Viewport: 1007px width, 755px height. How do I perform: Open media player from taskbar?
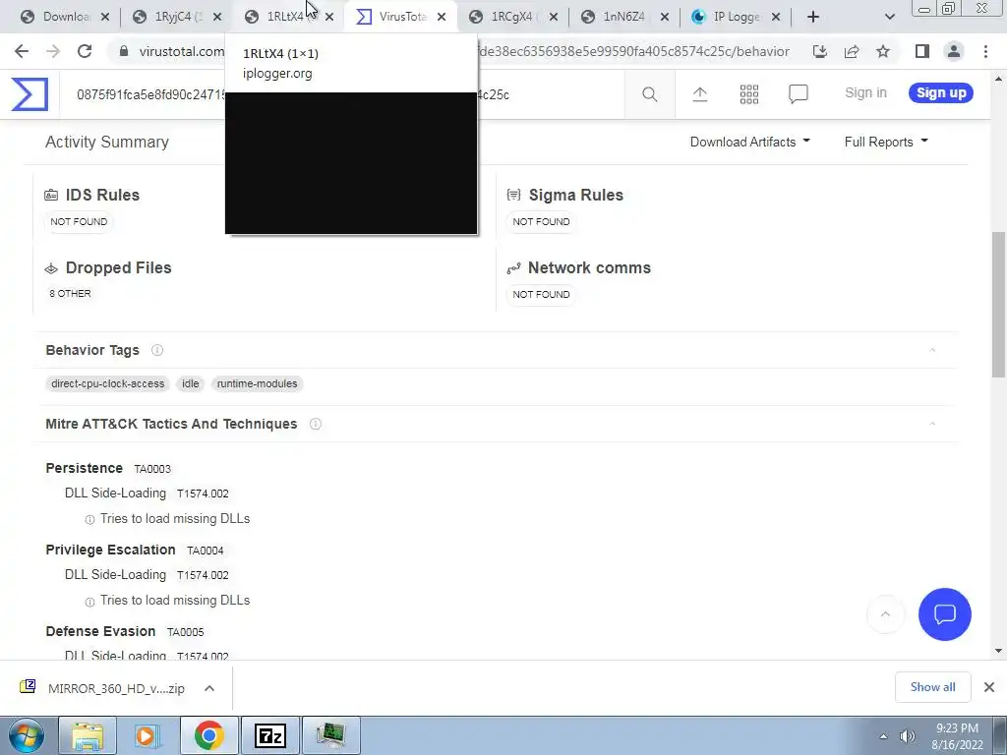[148, 735]
